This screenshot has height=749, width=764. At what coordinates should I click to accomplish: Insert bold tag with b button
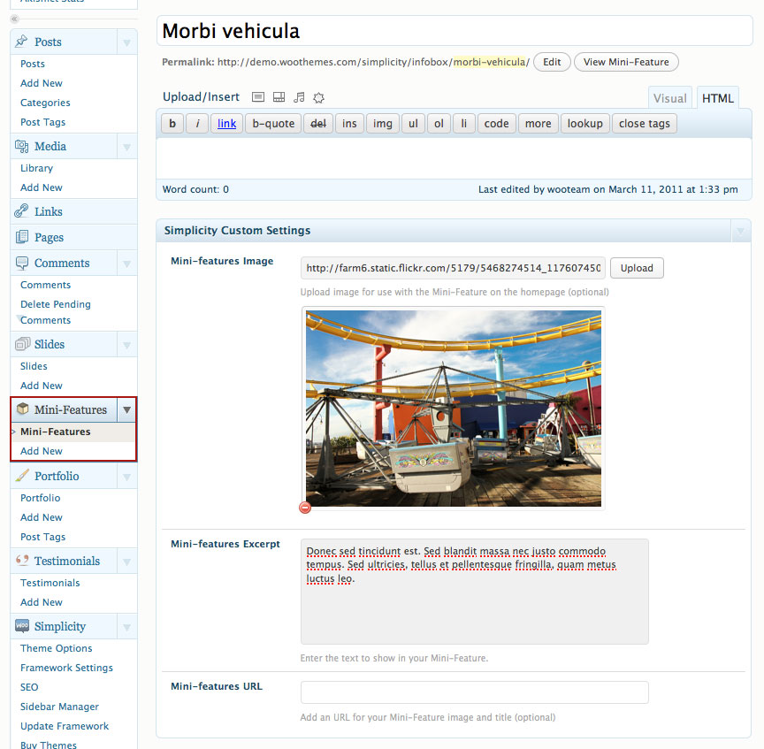tap(172, 123)
